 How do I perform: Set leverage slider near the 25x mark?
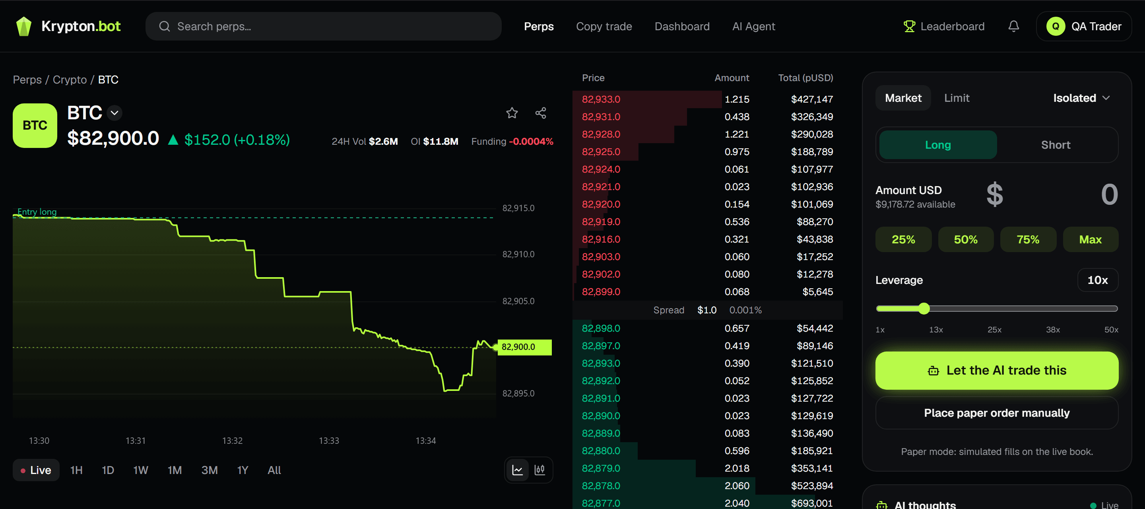point(995,309)
